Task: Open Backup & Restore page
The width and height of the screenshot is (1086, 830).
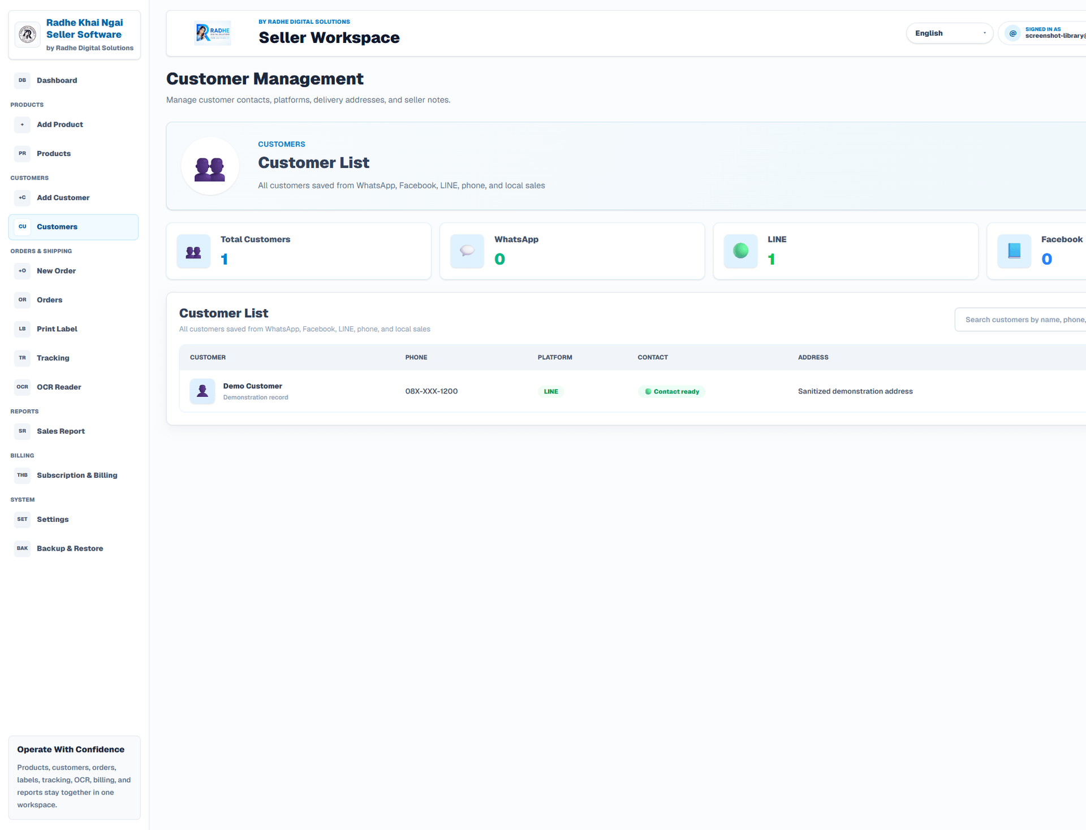Action: [74, 548]
